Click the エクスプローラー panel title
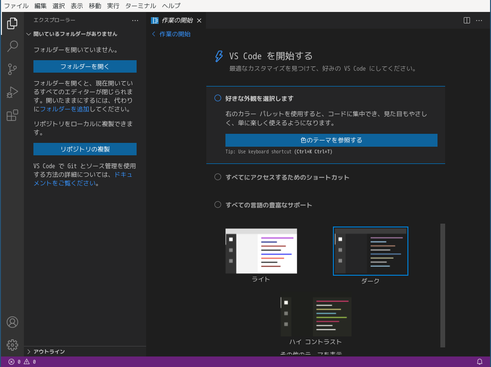The image size is (491, 367). coord(54,20)
